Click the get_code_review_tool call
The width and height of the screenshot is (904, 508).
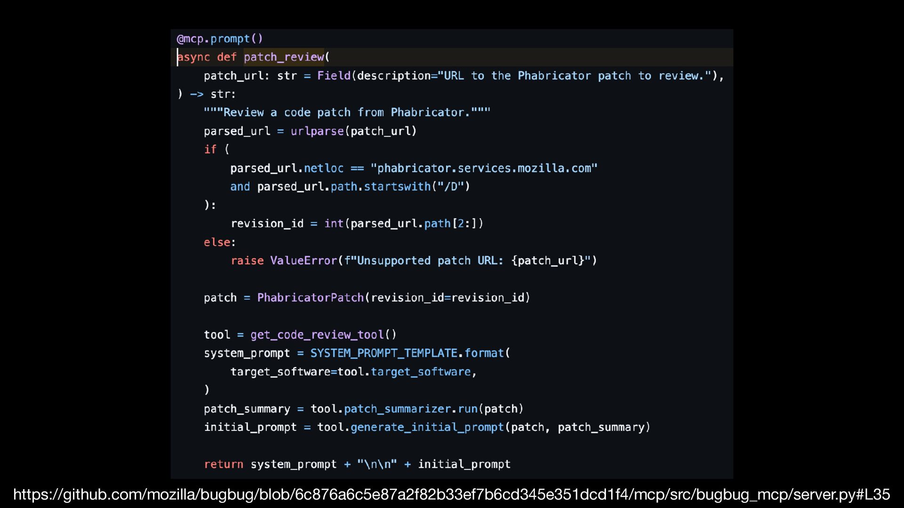(317, 335)
